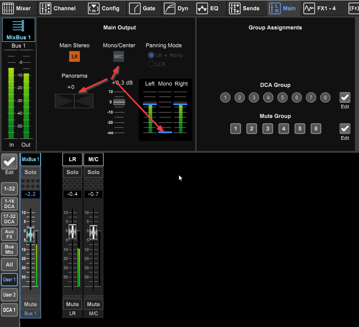Mute the Bus 1 strip
The width and height of the screenshot is (359, 327).
point(30,304)
